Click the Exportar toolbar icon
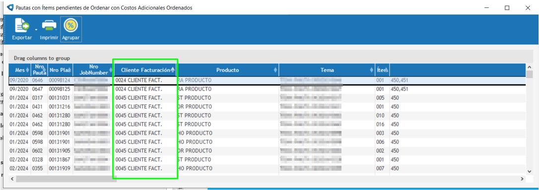 click(22, 26)
